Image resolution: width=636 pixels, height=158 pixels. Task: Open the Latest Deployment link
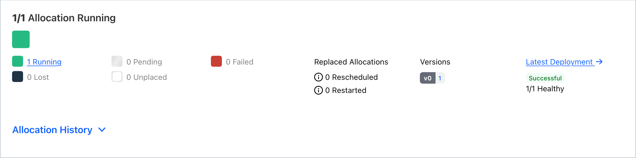coord(559,62)
